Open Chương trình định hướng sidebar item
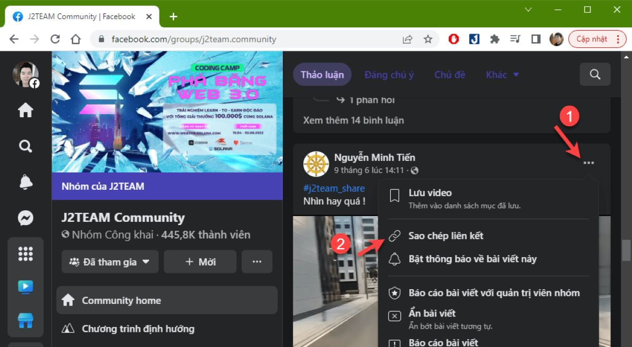This screenshot has width=632, height=347. [167, 329]
